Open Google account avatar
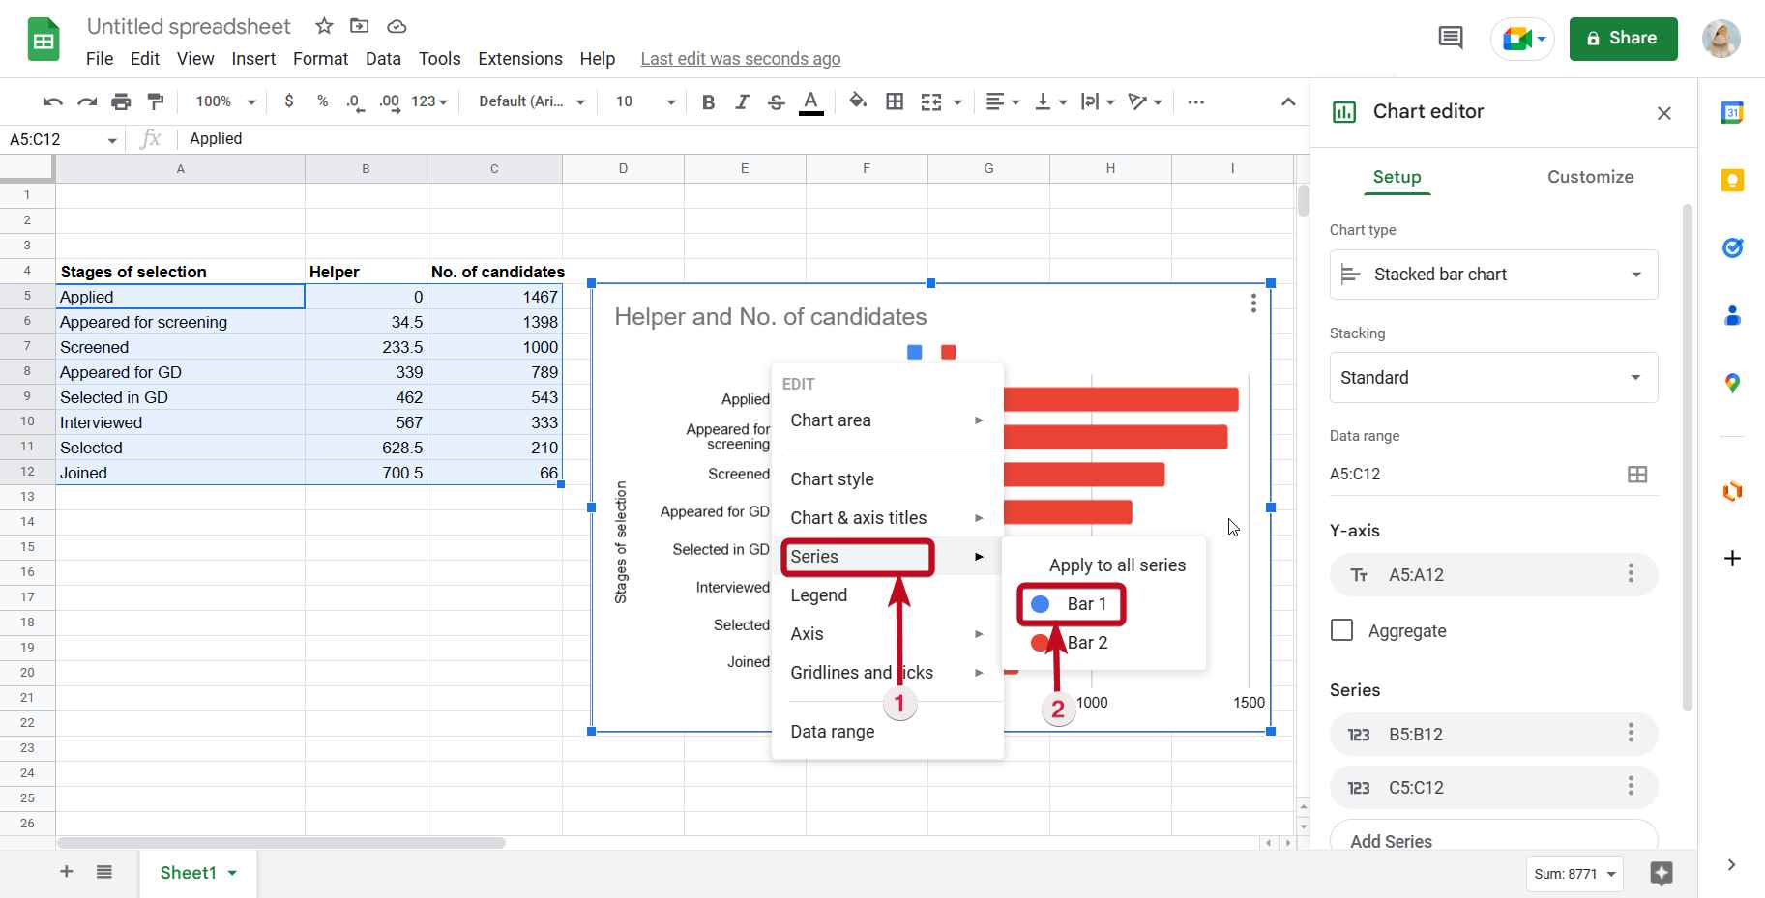 (1721, 39)
